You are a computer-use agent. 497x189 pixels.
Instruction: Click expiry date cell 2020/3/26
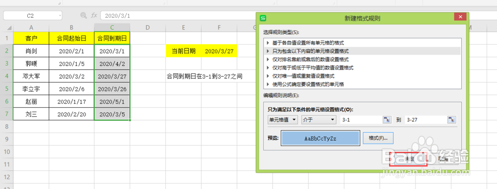pyautogui.click(x=112, y=89)
